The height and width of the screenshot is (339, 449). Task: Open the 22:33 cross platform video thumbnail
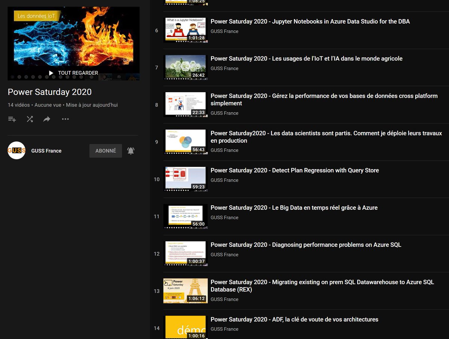pos(186,105)
